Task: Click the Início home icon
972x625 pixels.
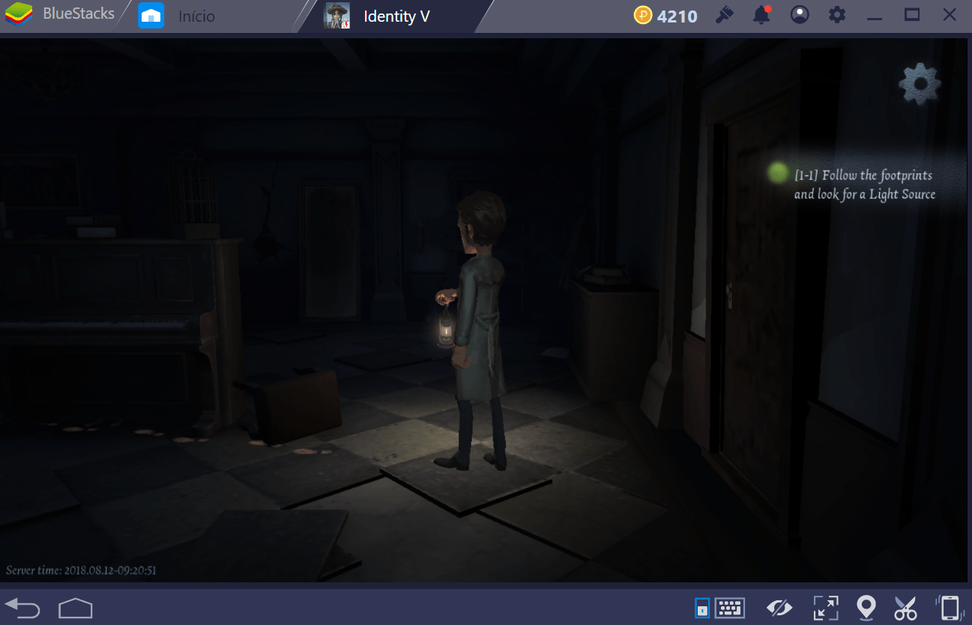Action: pyautogui.click(x=151, y=15)
